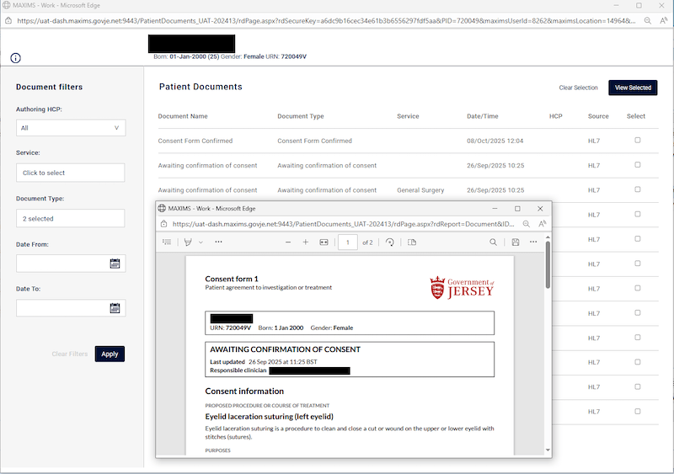Sort by Date/Time column header
Viewport: 674px width, 474px height.
tap(482, 116)
